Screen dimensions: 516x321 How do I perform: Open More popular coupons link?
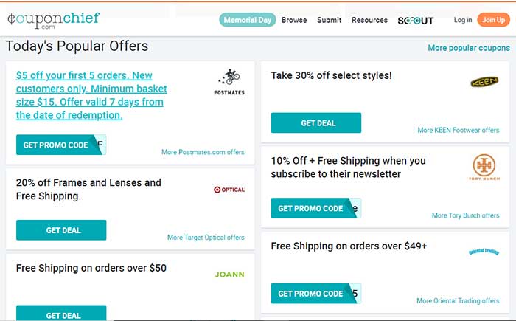coord(469,48)
